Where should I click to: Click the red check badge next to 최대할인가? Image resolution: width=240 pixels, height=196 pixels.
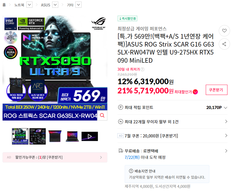195,92
